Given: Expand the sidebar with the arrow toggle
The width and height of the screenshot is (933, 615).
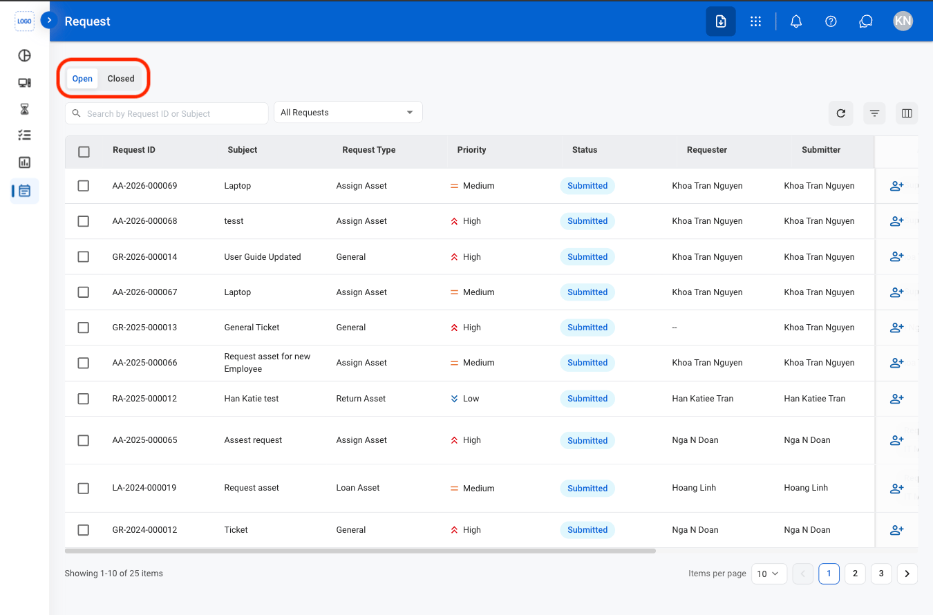Looking at the screenshot, I should pos(48,20).
